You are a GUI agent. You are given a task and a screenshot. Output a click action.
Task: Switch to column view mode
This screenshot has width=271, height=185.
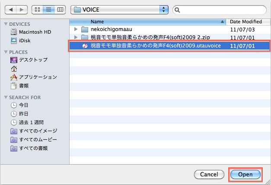click(60, 9)
